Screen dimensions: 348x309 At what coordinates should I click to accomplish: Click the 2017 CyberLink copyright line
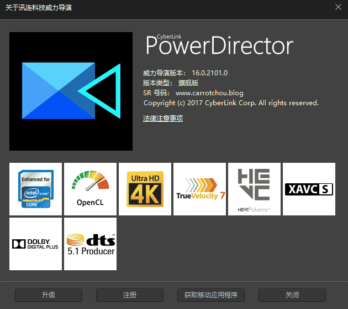231,103
